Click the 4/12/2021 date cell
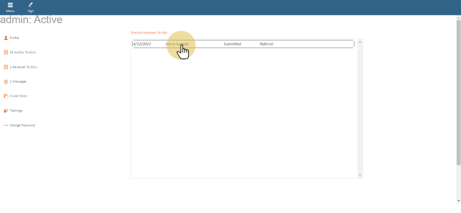Viewport: 461px width, 213px height. 142,44
